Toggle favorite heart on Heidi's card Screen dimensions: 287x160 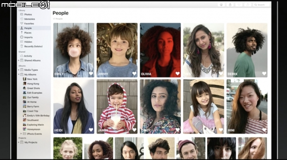click(x=91, y=130)
